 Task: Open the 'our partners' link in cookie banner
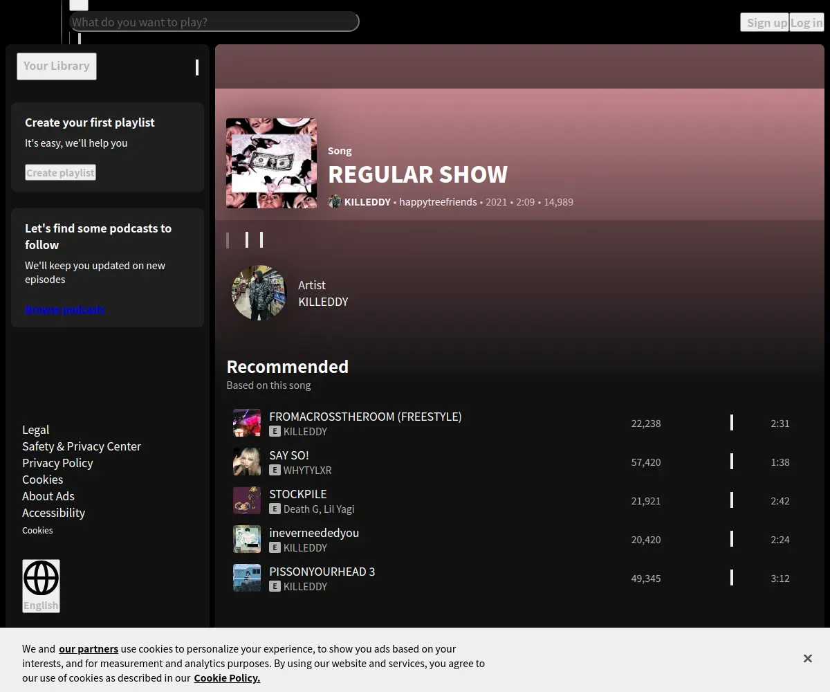(89, 649)
